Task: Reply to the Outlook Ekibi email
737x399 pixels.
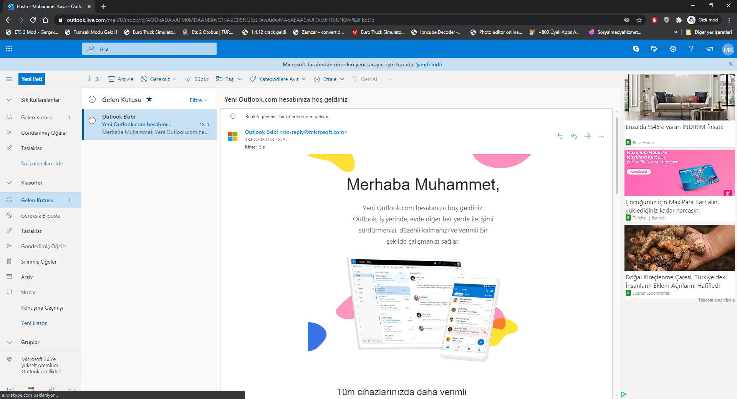Action: [x=560, y=136]
